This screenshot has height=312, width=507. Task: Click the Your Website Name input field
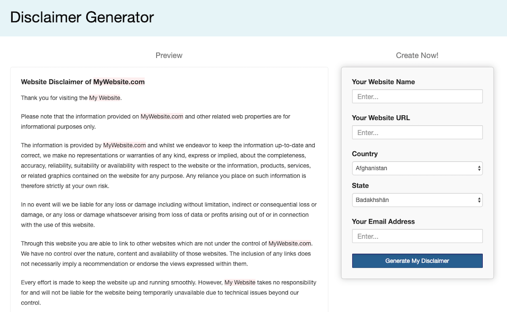(417, 97)
